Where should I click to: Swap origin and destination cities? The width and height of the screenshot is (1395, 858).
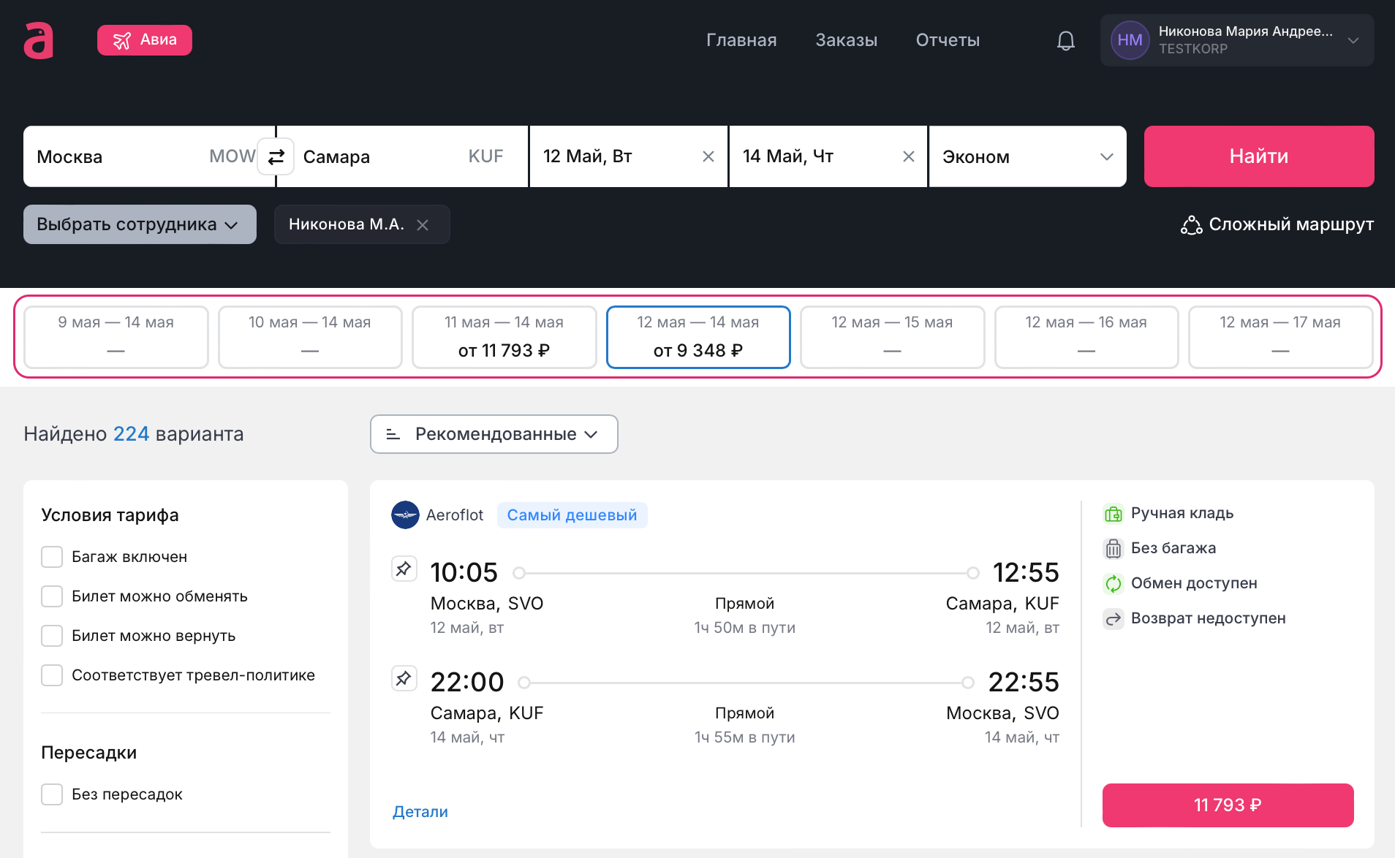coord(276,156)
